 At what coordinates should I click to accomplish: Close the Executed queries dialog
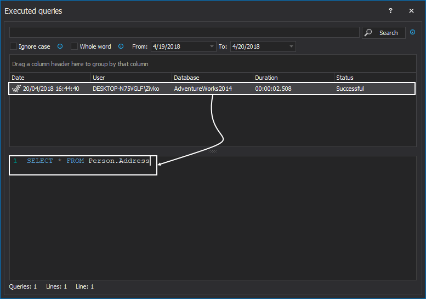coord(411,10)
